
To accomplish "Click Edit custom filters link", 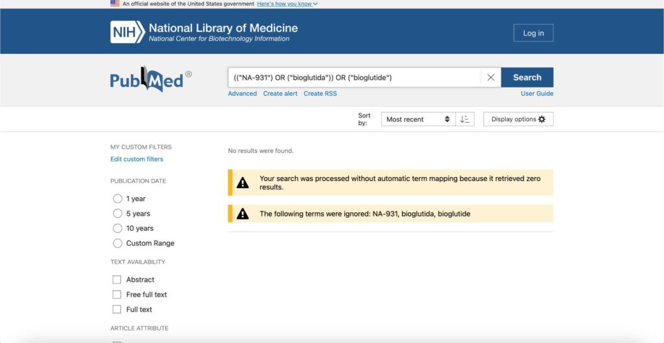I will click(x=137, y=160).
